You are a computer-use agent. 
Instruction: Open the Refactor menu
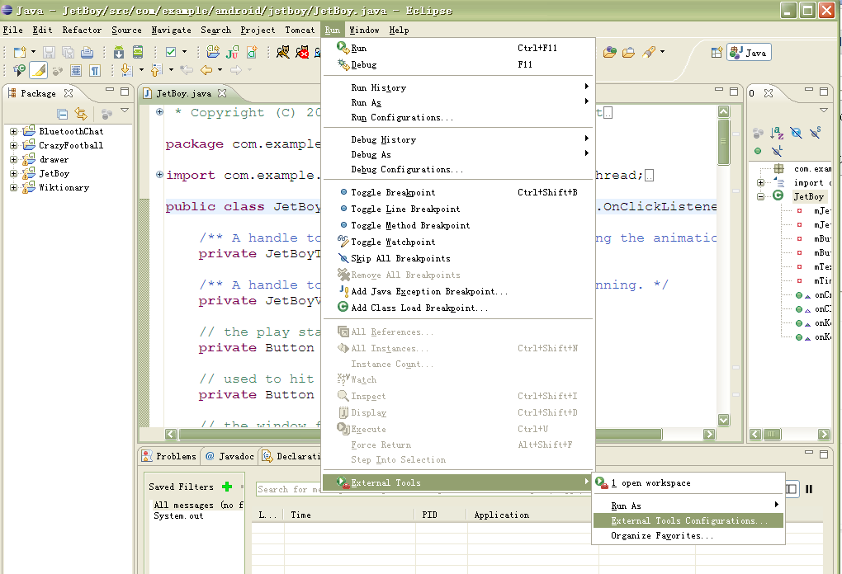(x=82, y=30)
